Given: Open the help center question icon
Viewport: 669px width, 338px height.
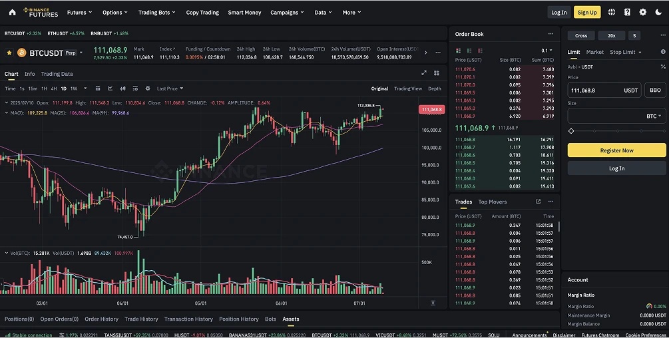Looking at the screenshot, I should [627, 13].
